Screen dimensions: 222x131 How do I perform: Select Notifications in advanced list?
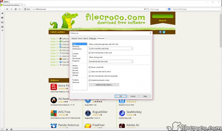click(x=77, y=49)
